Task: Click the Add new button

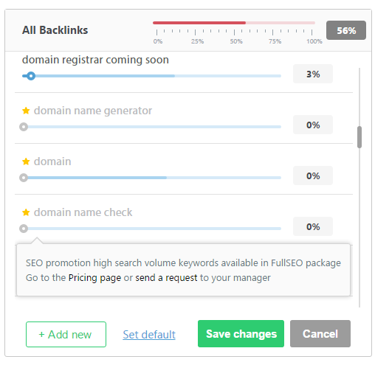Action: (66, 334)
